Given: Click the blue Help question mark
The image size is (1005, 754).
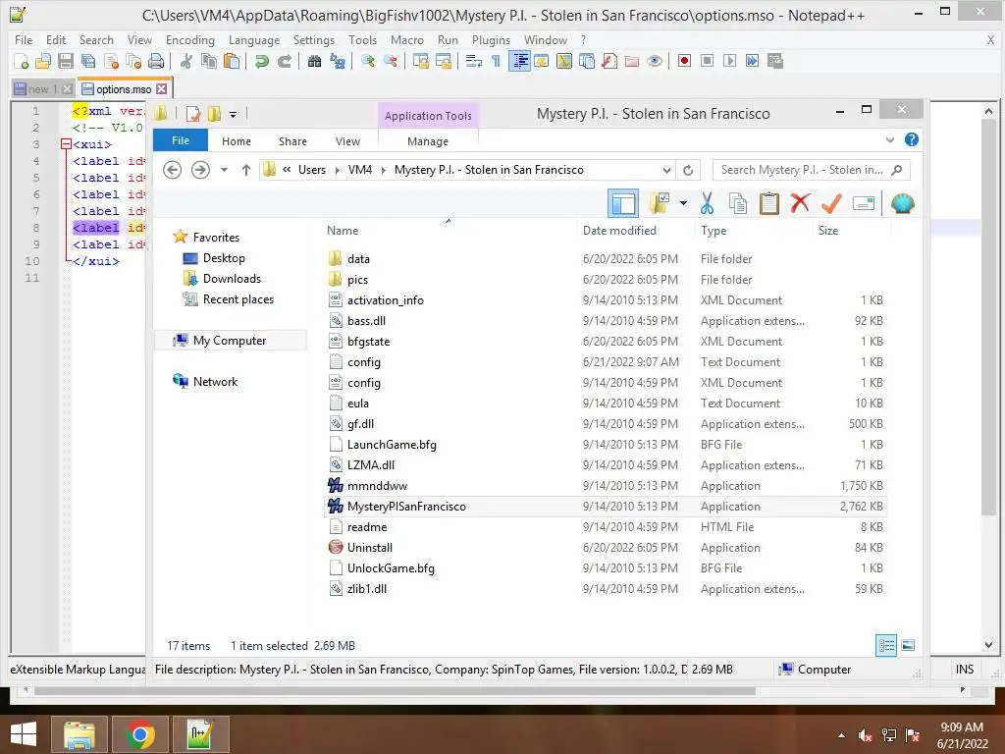Looking at the screenshot, I should pyautogui.click(x=912, y=139).
